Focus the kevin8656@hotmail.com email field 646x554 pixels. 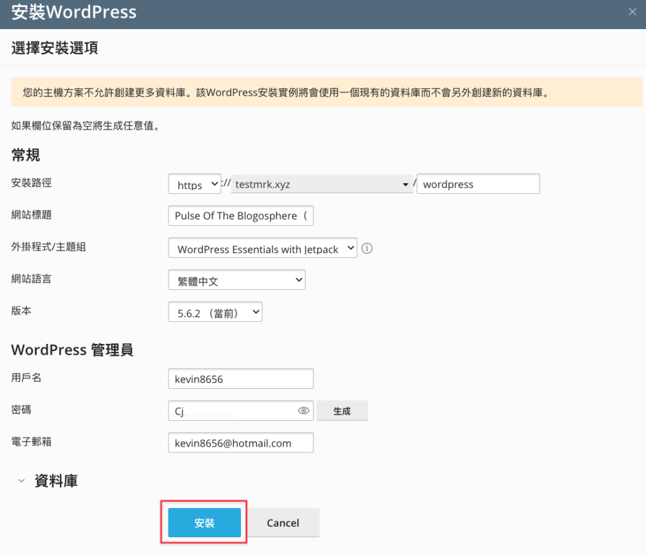point(240,443)
